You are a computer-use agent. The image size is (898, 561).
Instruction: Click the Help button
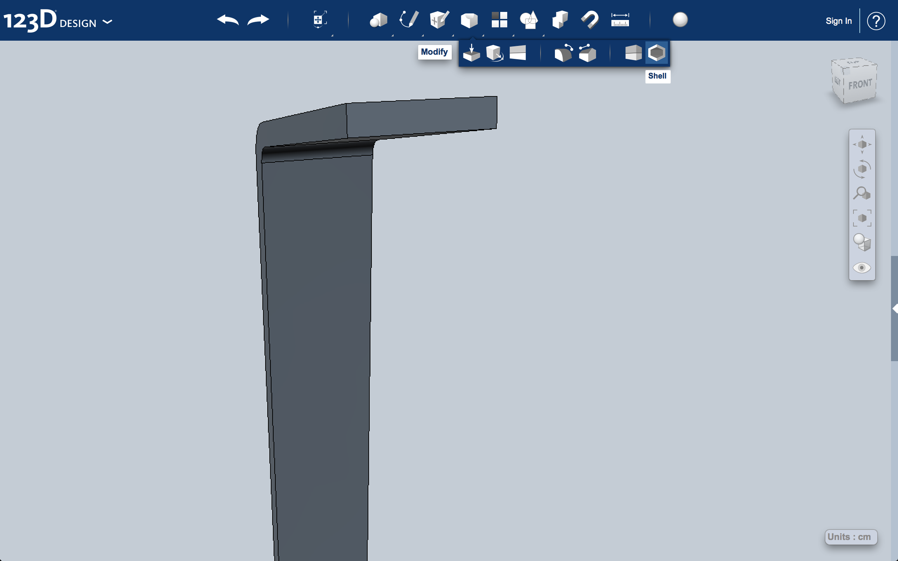click(x=877, y=21)
